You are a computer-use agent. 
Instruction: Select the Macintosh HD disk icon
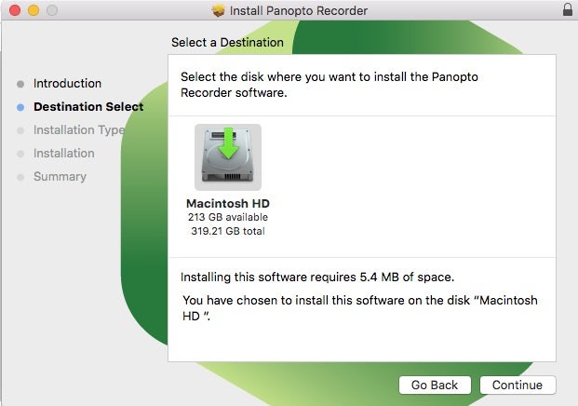[228, 157]
